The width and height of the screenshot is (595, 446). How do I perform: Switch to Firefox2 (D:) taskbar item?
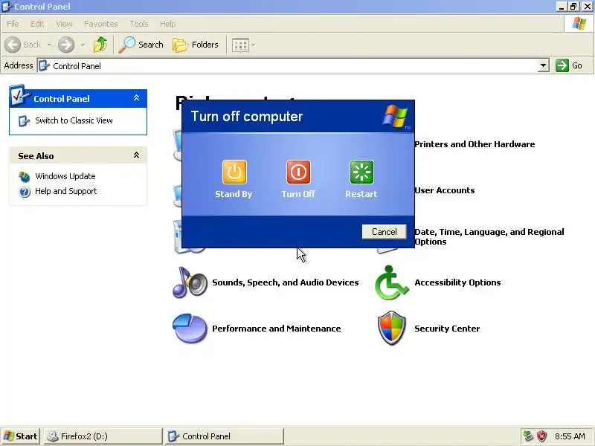[103, 436]
